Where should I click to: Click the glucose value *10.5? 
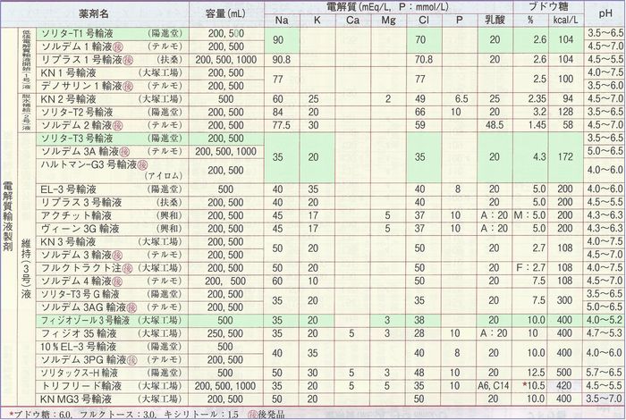click(x=534, y=386)
